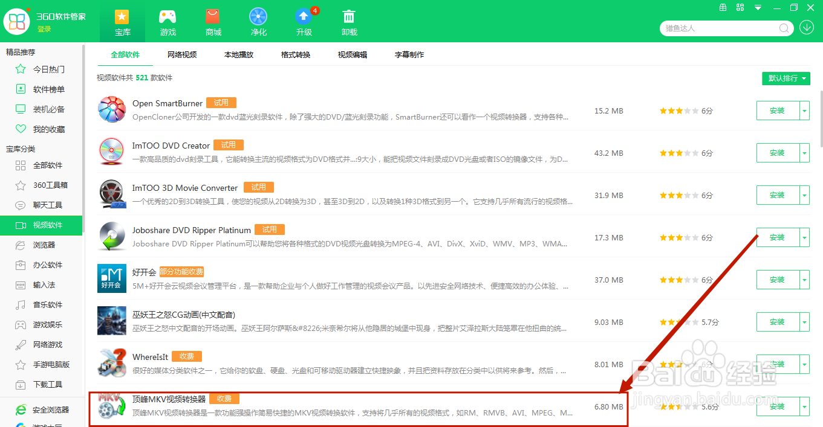This screenshot has width=823, height=427.
Task: Open the 默认排行 sort dropdown
Action: [786, 79]
